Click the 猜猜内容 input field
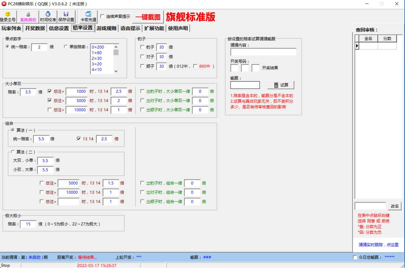 (x=263, y=52)
